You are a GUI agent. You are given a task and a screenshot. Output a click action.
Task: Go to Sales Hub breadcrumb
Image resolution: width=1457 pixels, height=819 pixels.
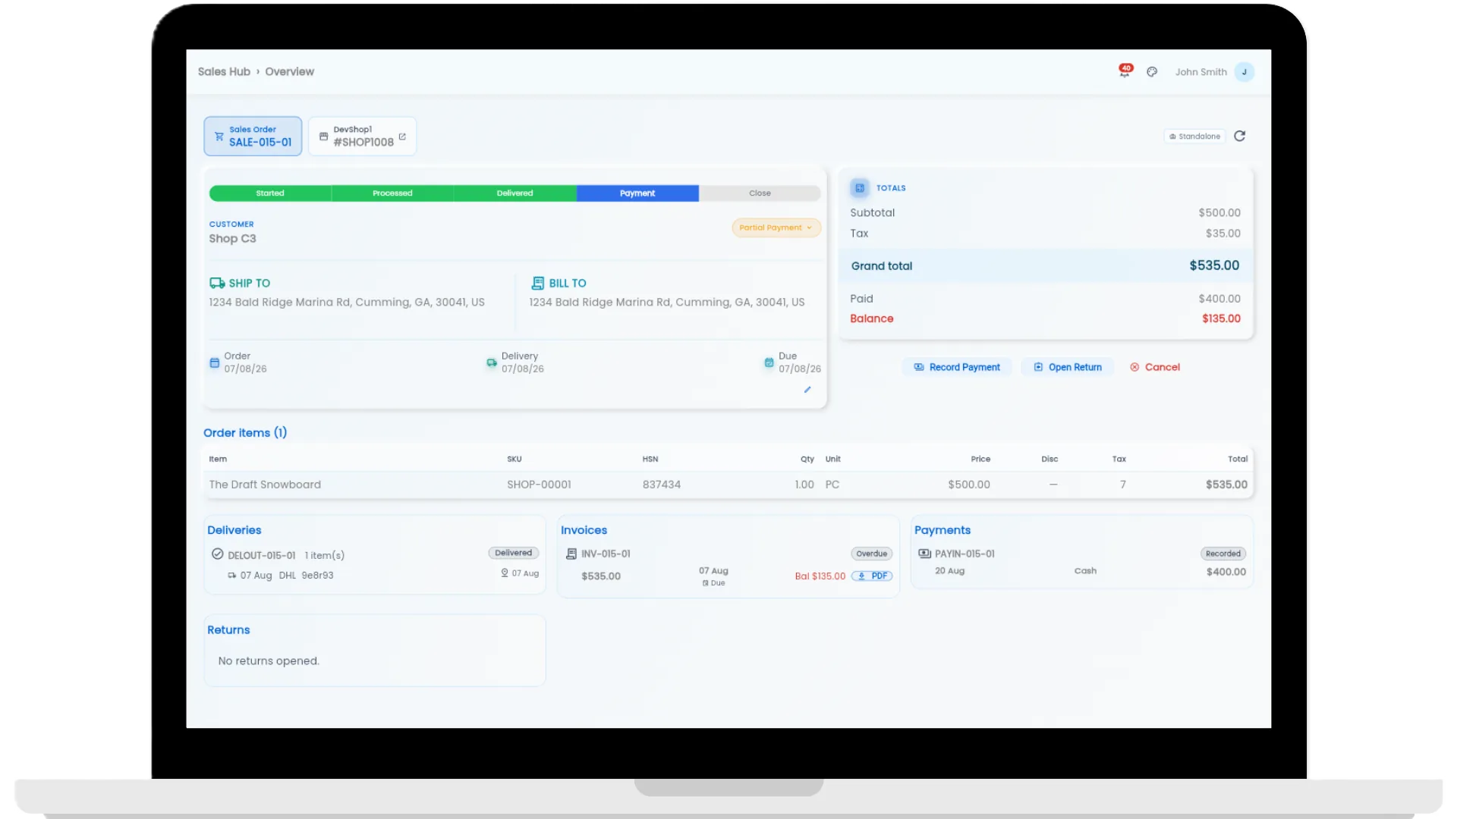pyautogui.click(x=224, y=72)
